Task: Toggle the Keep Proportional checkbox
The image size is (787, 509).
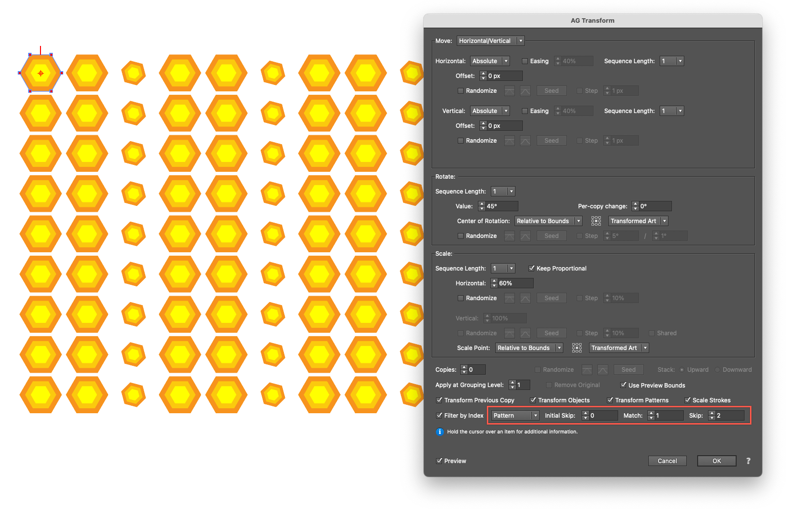Action: tap(531, 269)
